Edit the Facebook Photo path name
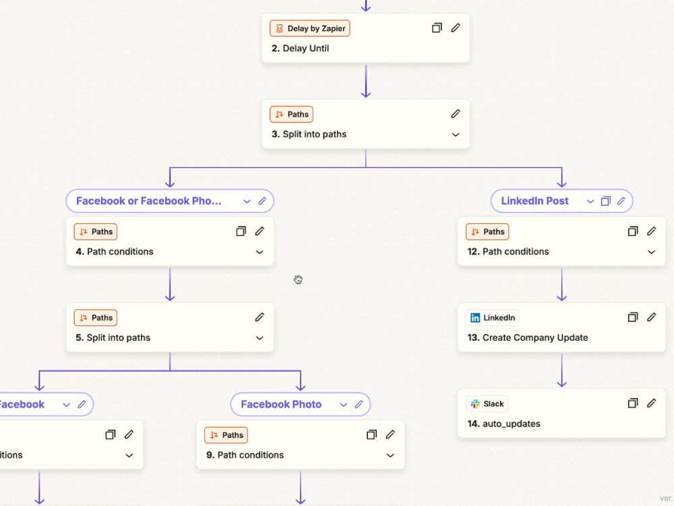Image resolution: width=674 pixels, height=506 pixels. coord(359,404)
